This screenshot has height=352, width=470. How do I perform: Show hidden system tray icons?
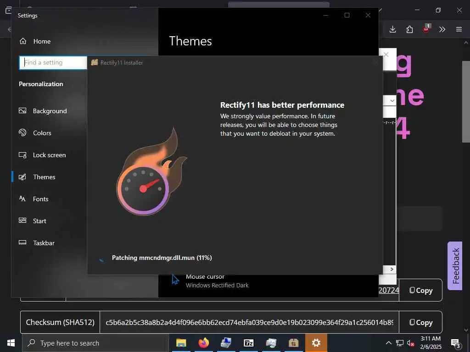(x=388, y=343)
